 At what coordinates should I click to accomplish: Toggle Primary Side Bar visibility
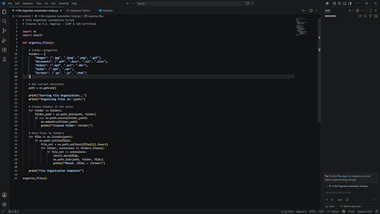pyautogui.click(x=340, y=3)
